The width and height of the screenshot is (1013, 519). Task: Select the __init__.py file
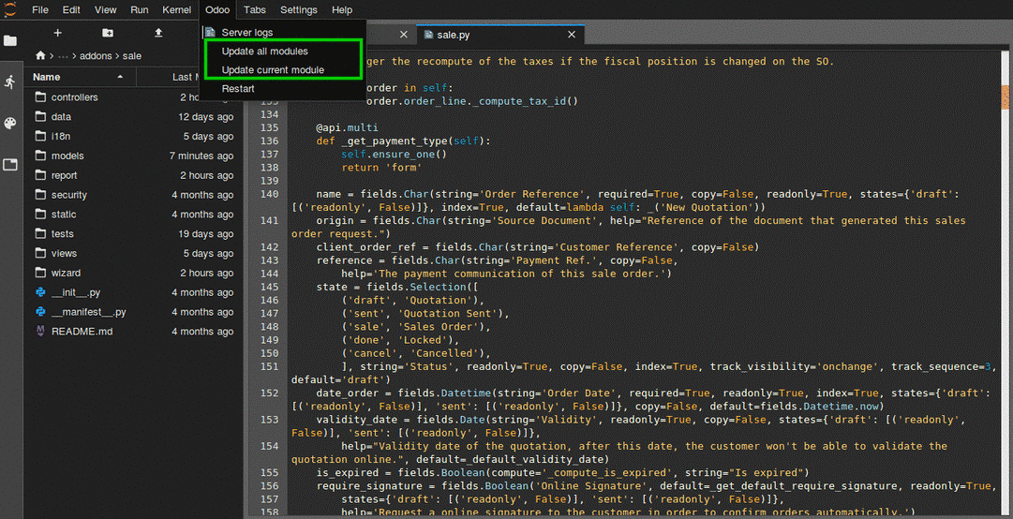(134, 292)
